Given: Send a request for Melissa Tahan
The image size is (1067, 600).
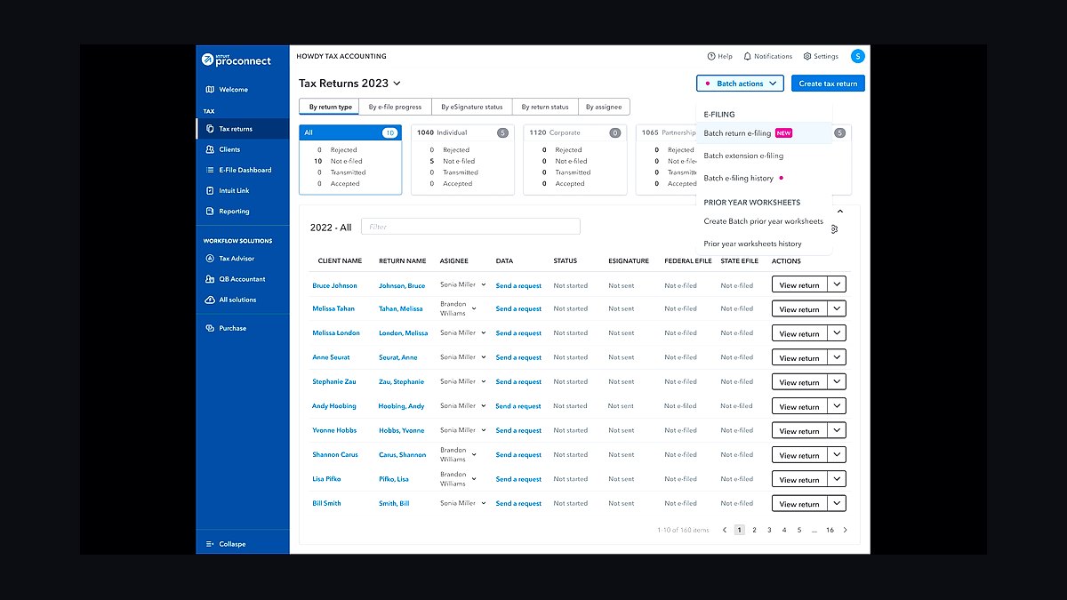Looking at the screenshot, I should pyautogui.click(x=518, y=308).
